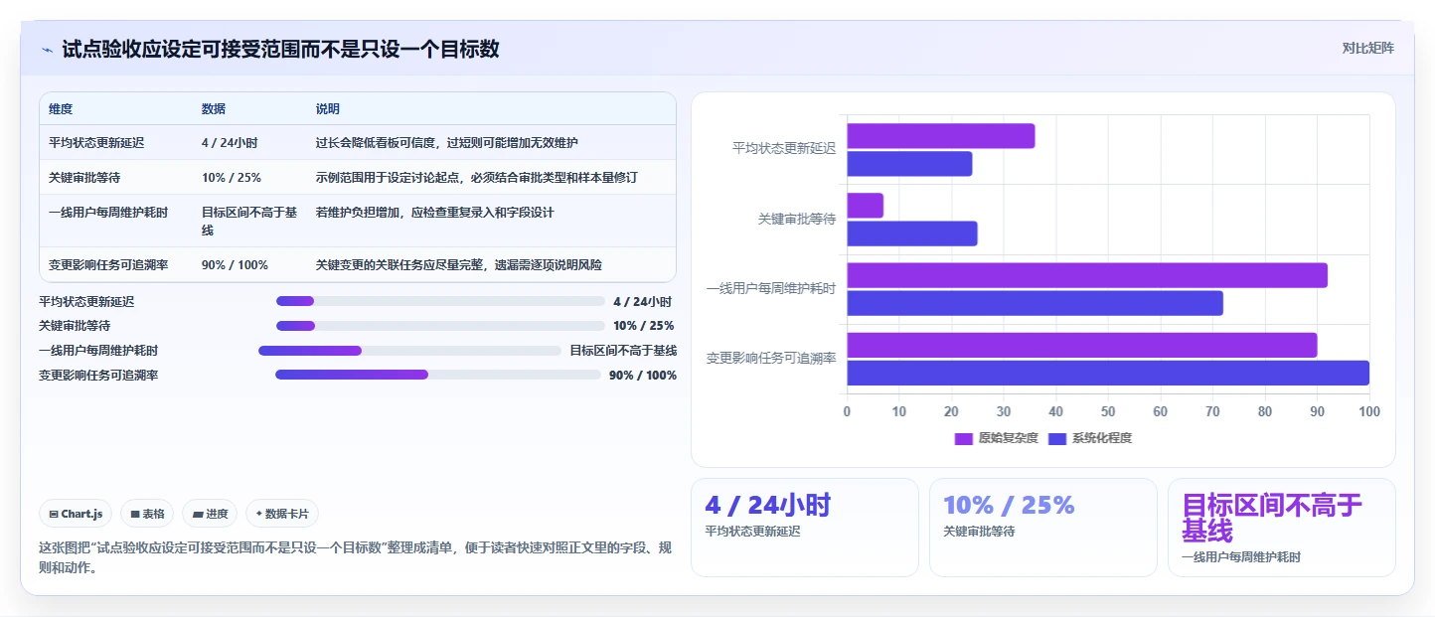Click purple bar for 变更影响任务可追溯率 in chart

[x=1081, y=345]
